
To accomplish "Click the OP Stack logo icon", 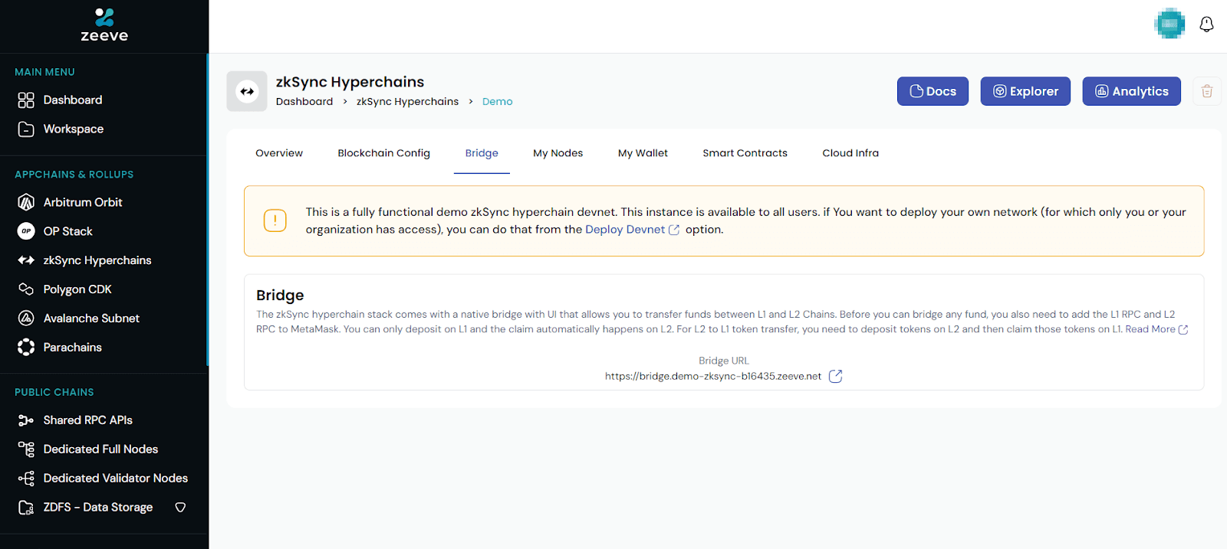I will point(26,231).
